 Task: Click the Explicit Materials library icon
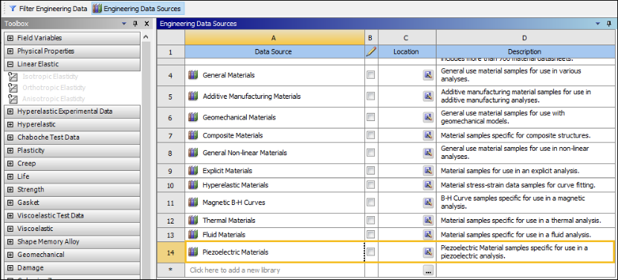click(x=193, y=171)
